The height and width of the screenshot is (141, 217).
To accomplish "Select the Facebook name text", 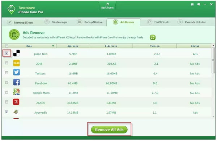I will (41, 83).
